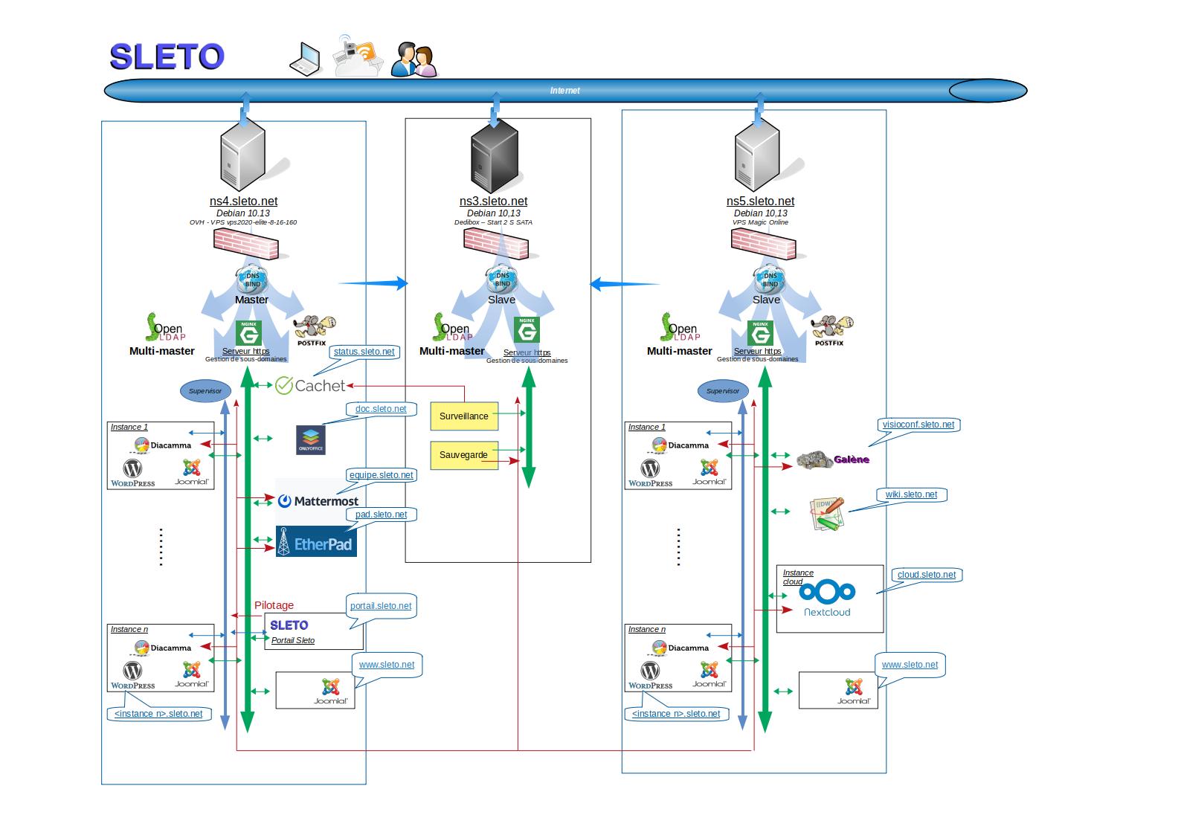Select the black ns3 server icon
The image size is (1181, 835).
(494, 161)
